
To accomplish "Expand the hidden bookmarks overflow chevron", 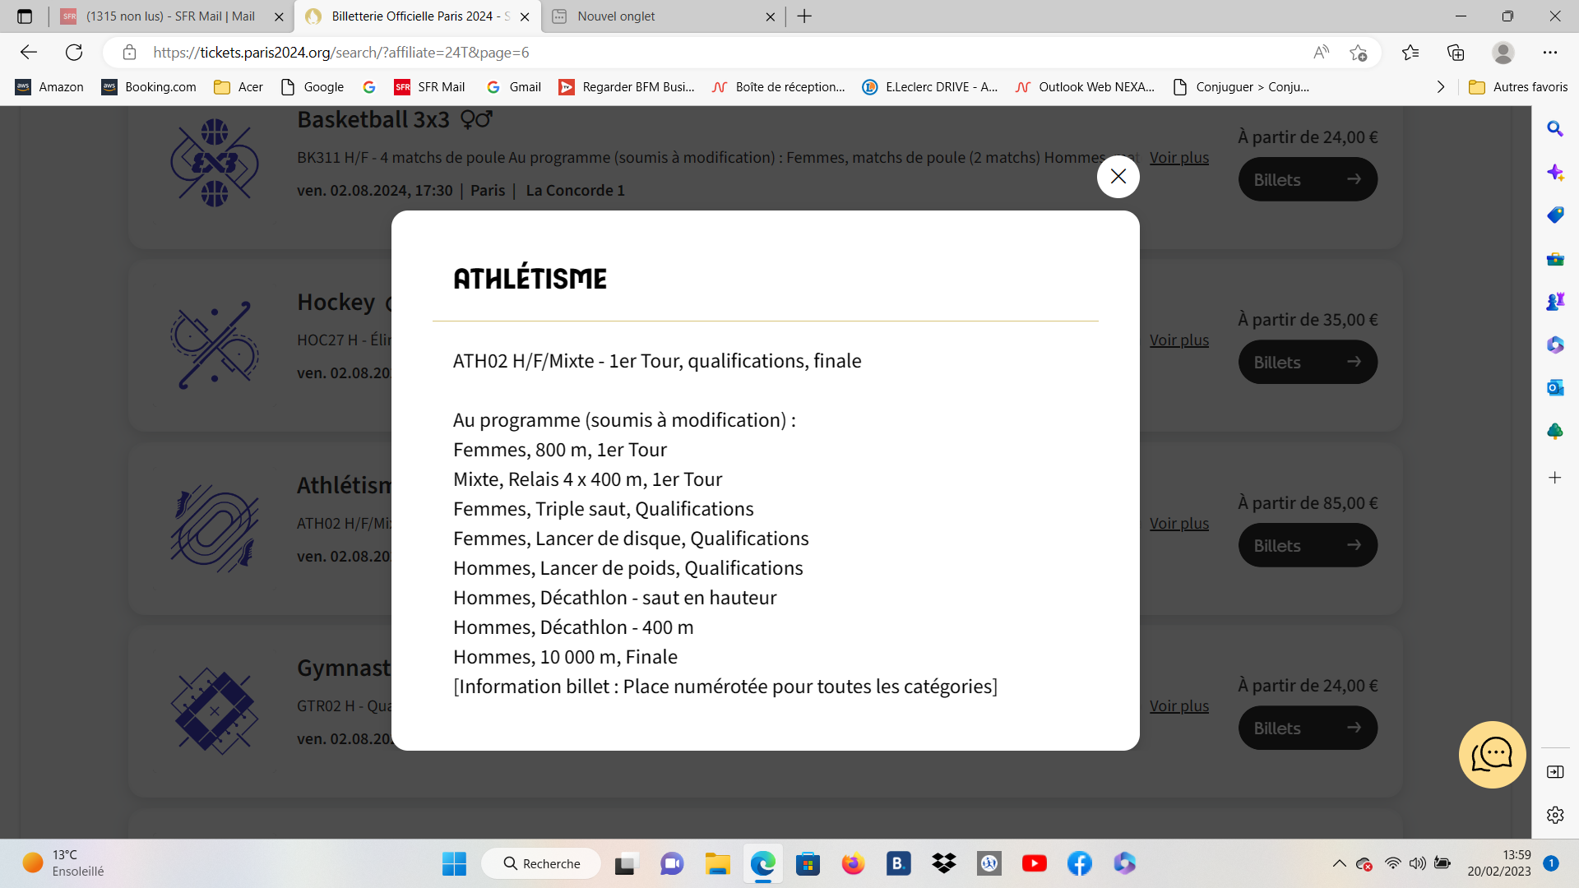I will coord(1440,87).
